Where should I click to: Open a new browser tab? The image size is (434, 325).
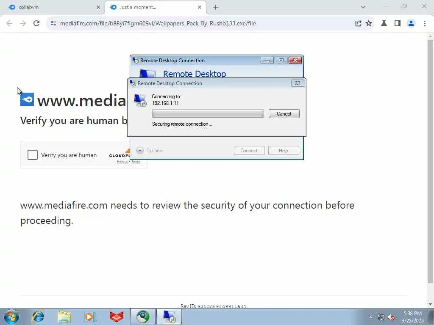click(216, 8)
